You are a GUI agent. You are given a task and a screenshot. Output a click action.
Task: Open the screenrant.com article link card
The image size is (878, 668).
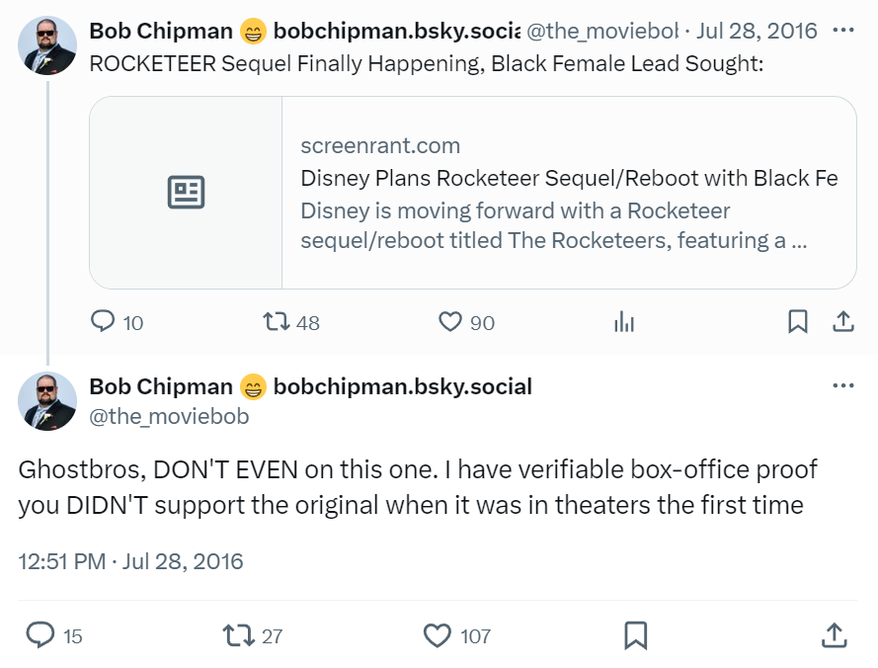point(569,193)
